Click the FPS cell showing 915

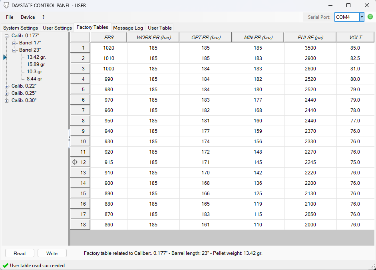click(109, 162)
